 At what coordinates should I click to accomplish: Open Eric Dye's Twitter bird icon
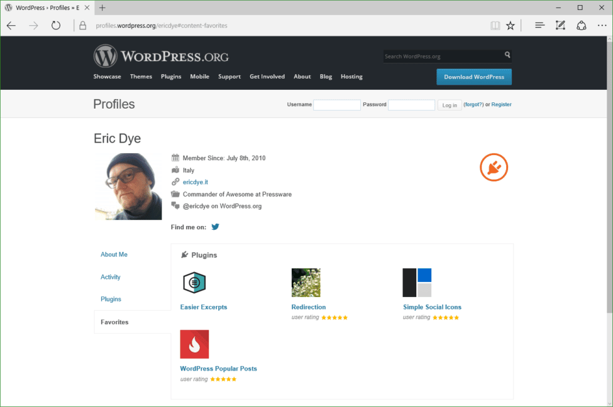pos(215,227)
